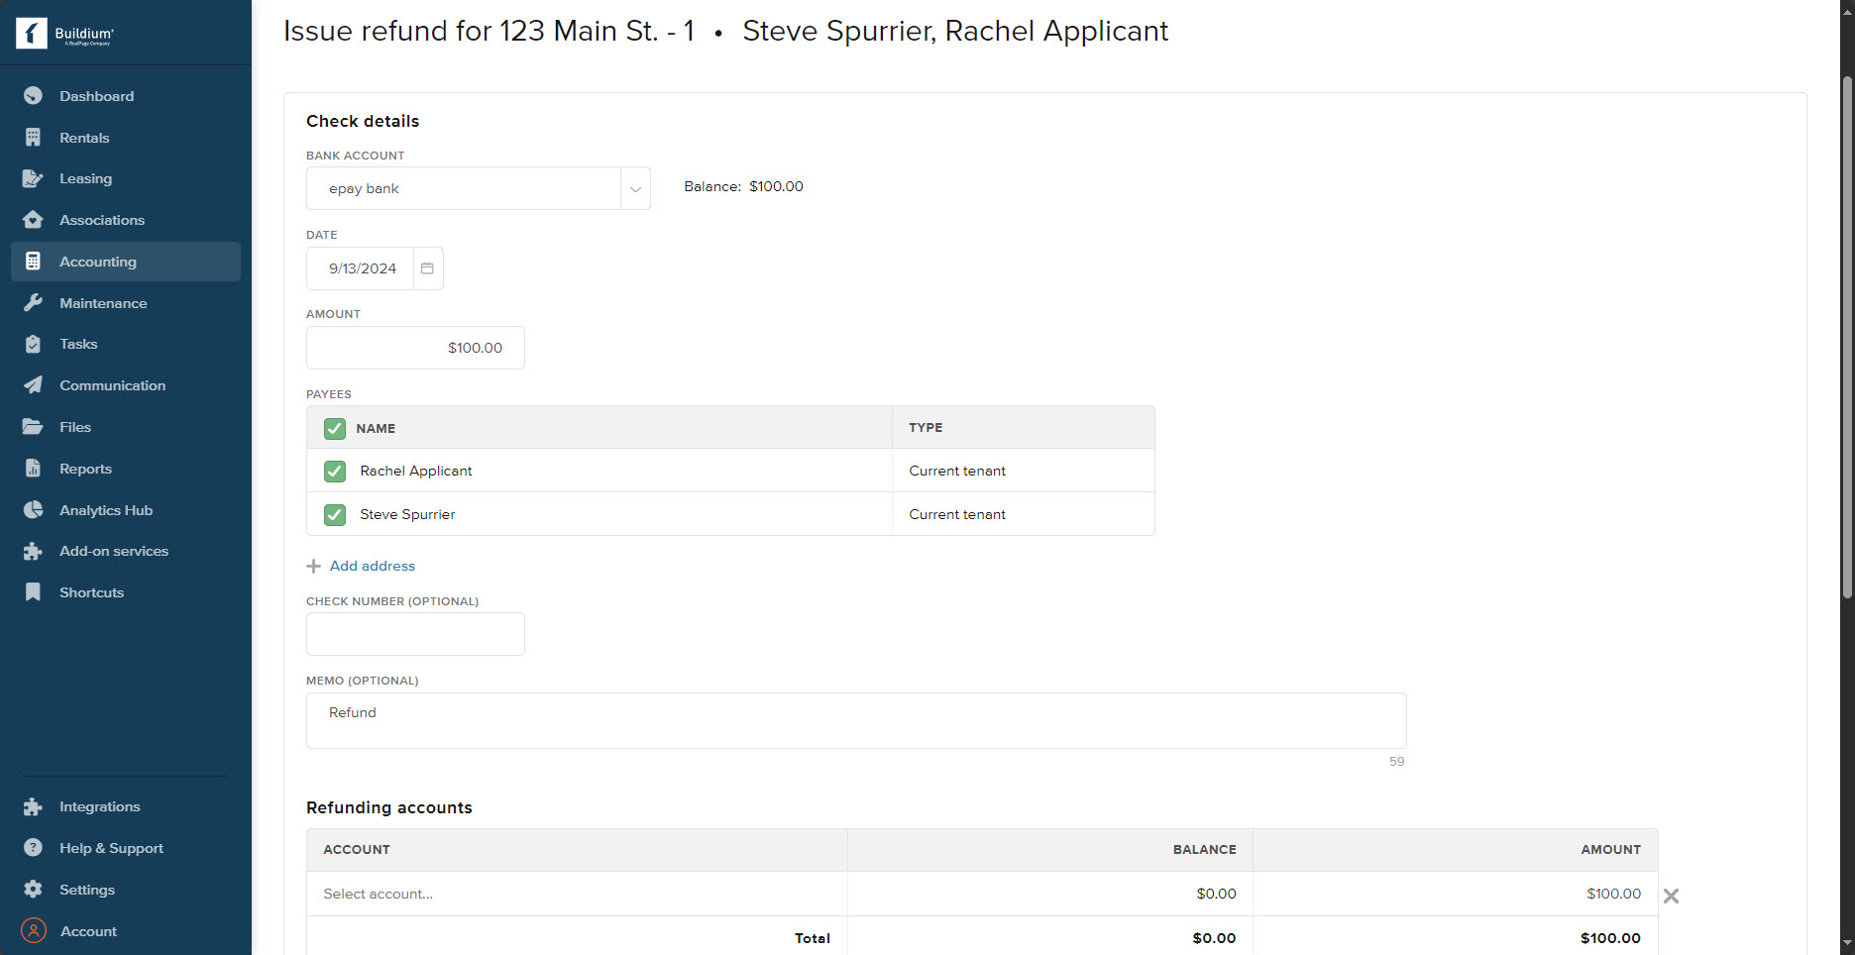The height and width of the screenshot is (955, 1855).
Task: Uncheck the Steve Spurrier payee
Action: click(x=335, y=515)
